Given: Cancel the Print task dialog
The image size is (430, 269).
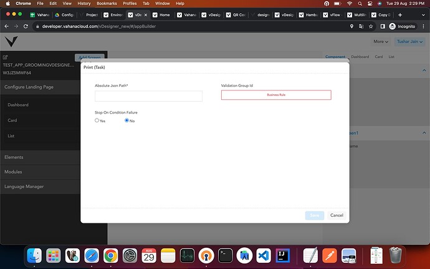Looking at the screenshot, I should [x=337, y=215].
